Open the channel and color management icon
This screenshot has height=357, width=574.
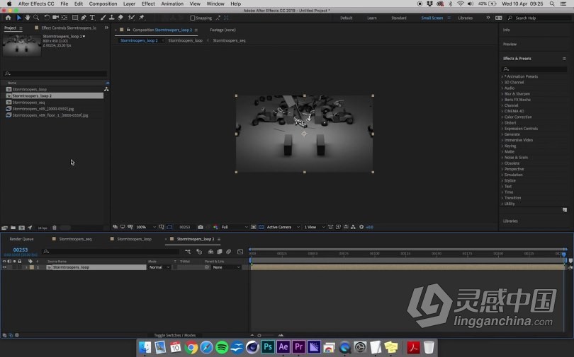pyautogui.click(x=215, y=227)
